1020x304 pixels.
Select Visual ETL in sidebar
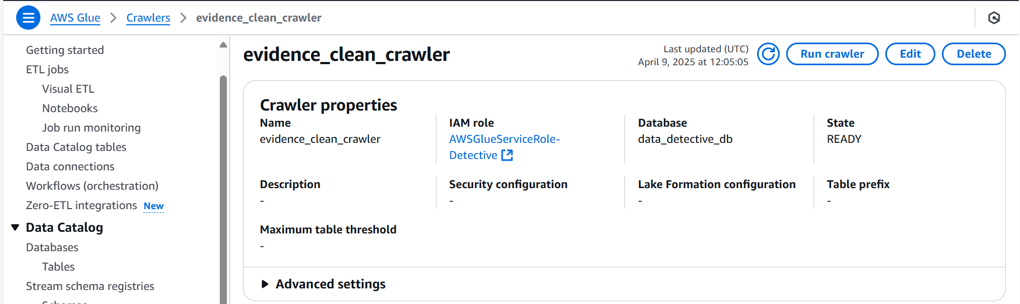pos(68,89)
